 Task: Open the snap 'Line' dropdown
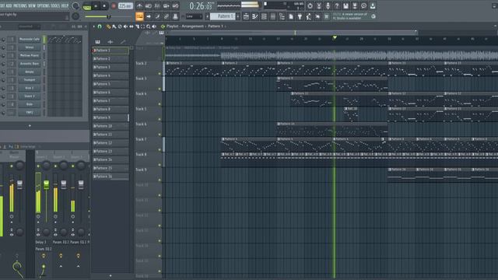[x=194, y=16]
